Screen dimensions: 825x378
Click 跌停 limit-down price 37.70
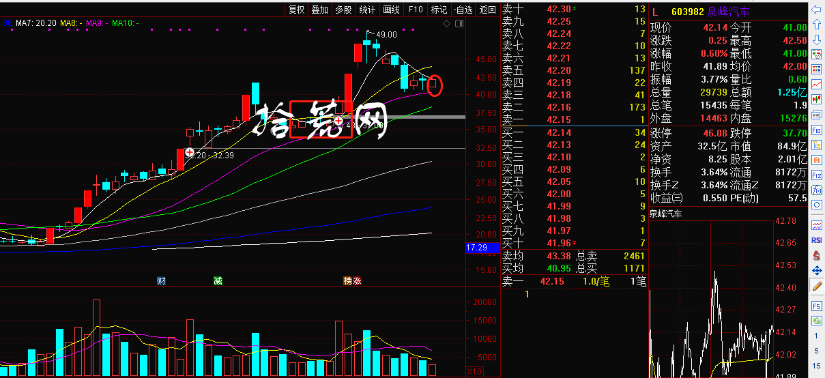click(x=794, y=132)
